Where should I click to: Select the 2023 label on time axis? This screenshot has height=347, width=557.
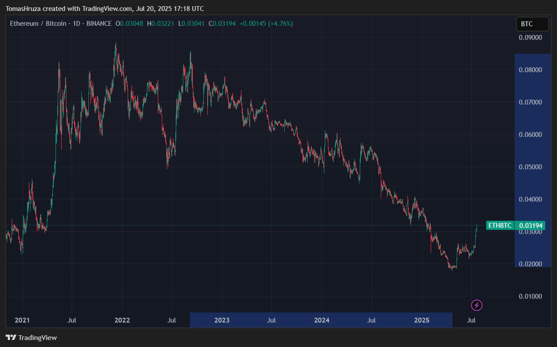tap(222, 320)
